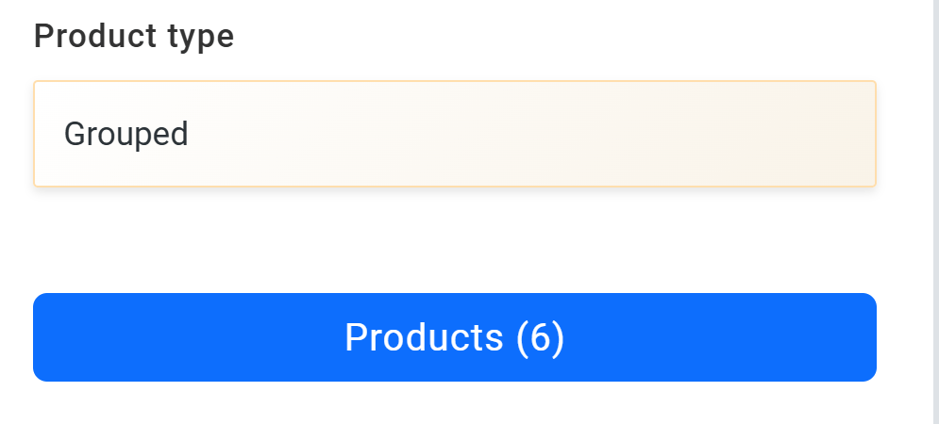939x424 pixels.
Task: Click the Product type label
Action: [x=134, y=37]
